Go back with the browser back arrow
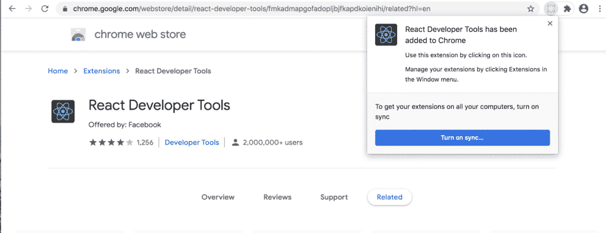This screenshot has width=606, height=233. coord(12,8)
